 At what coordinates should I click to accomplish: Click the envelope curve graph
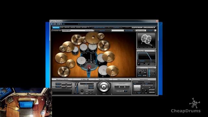coord(146,56)
